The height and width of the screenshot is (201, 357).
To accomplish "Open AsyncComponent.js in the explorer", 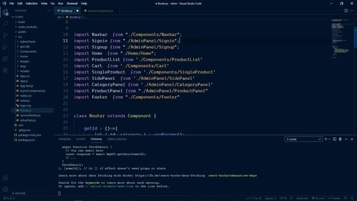I will (x=32, y=90).
